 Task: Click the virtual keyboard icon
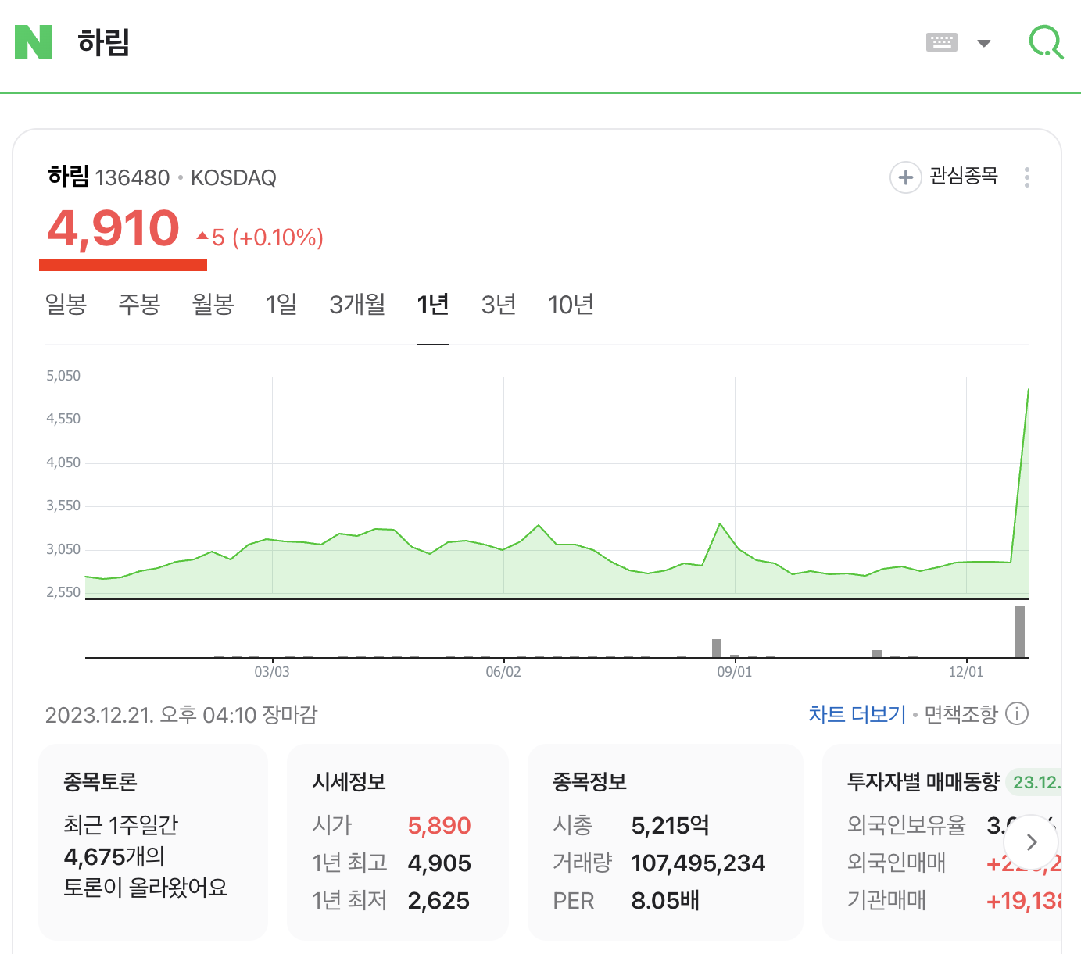pos(941,42)
